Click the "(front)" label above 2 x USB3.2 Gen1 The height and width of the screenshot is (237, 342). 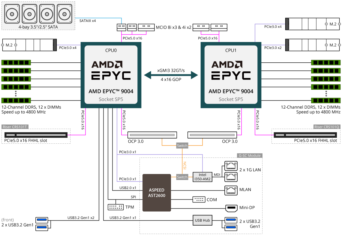point(7,220)
